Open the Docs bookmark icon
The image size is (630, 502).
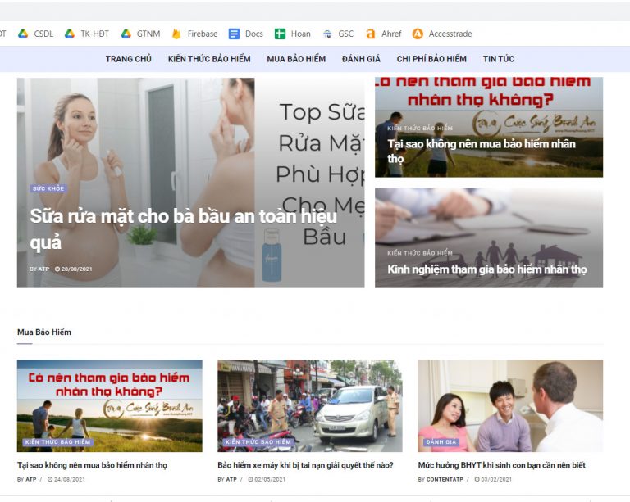tap(234, 34)
